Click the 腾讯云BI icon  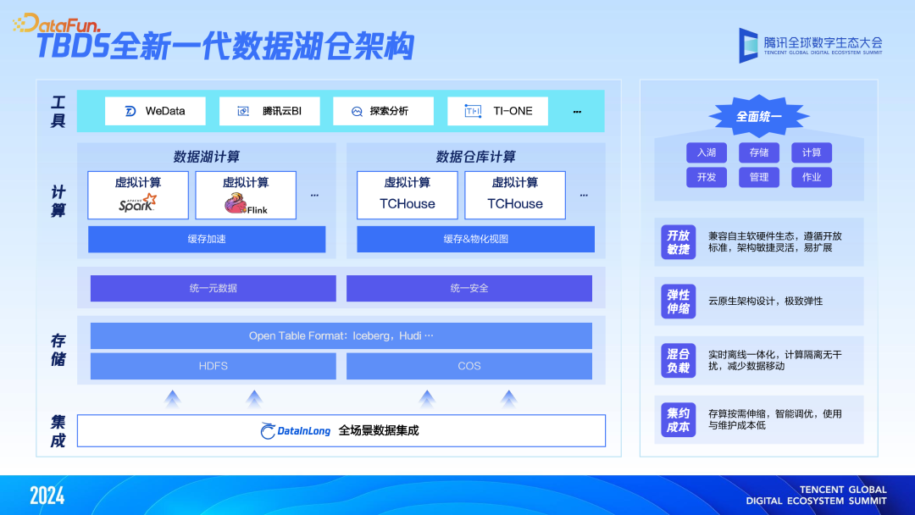(243, 112)
